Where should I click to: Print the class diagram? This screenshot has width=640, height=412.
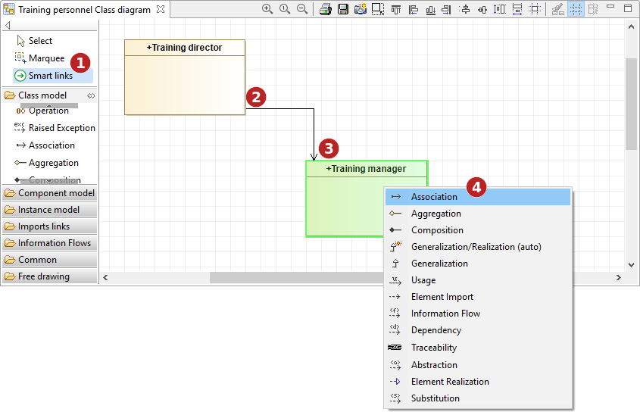[x=326, y=9]
